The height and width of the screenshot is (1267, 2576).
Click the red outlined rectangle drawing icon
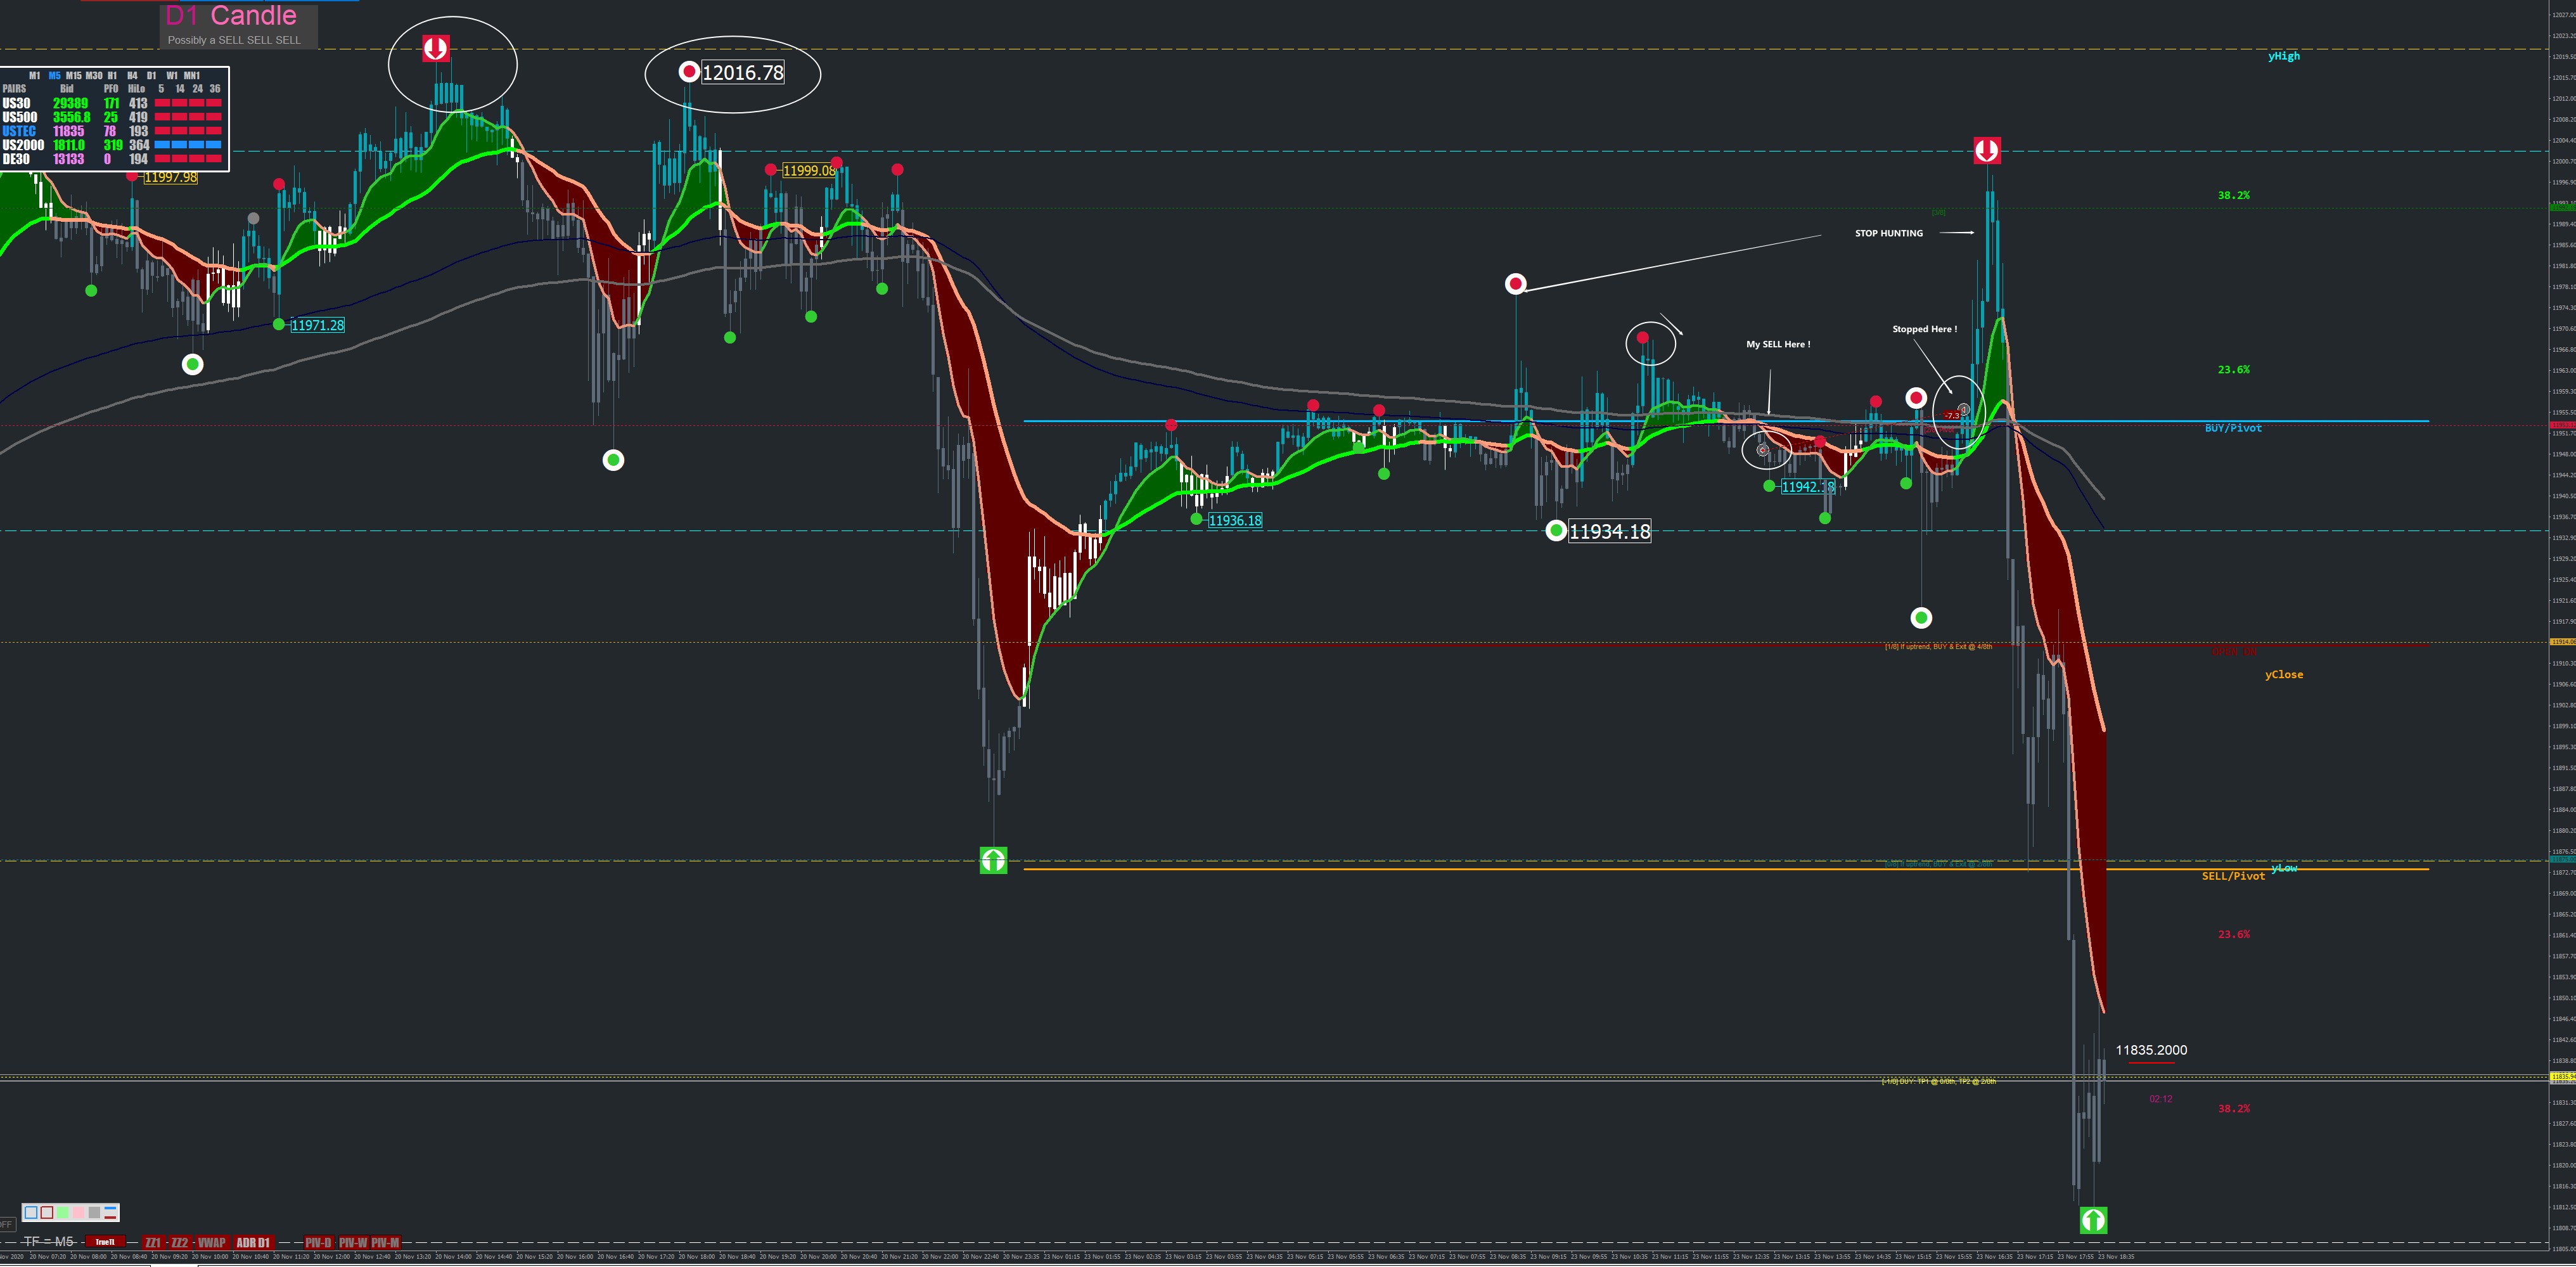[47, 1213]
